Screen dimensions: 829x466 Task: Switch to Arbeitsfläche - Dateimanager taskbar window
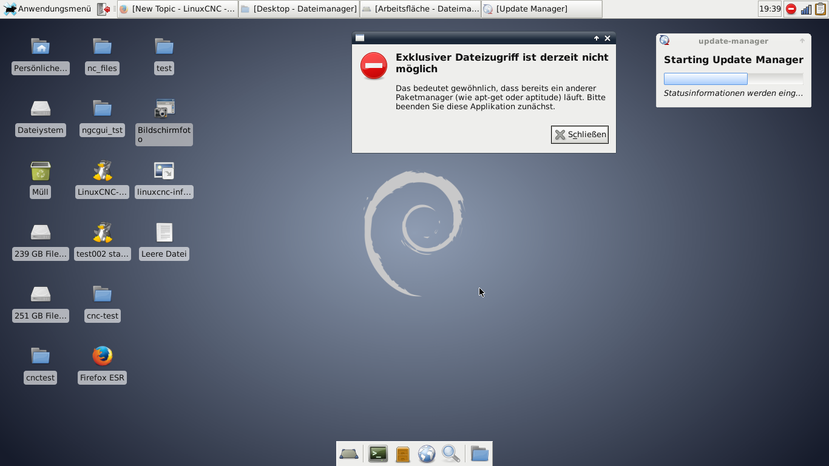(421, 9)
